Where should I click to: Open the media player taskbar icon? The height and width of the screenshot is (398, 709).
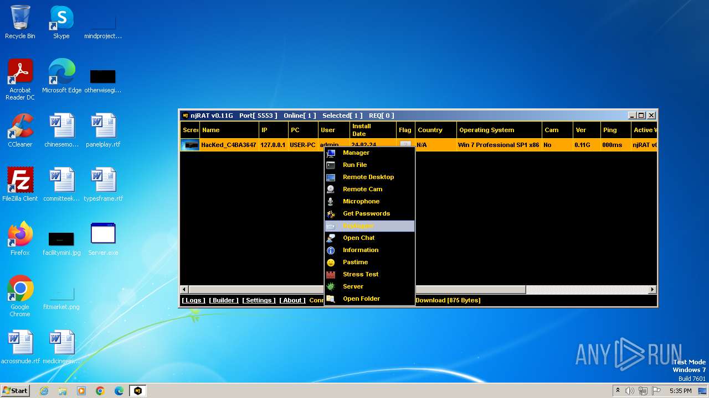click(81, 391)
